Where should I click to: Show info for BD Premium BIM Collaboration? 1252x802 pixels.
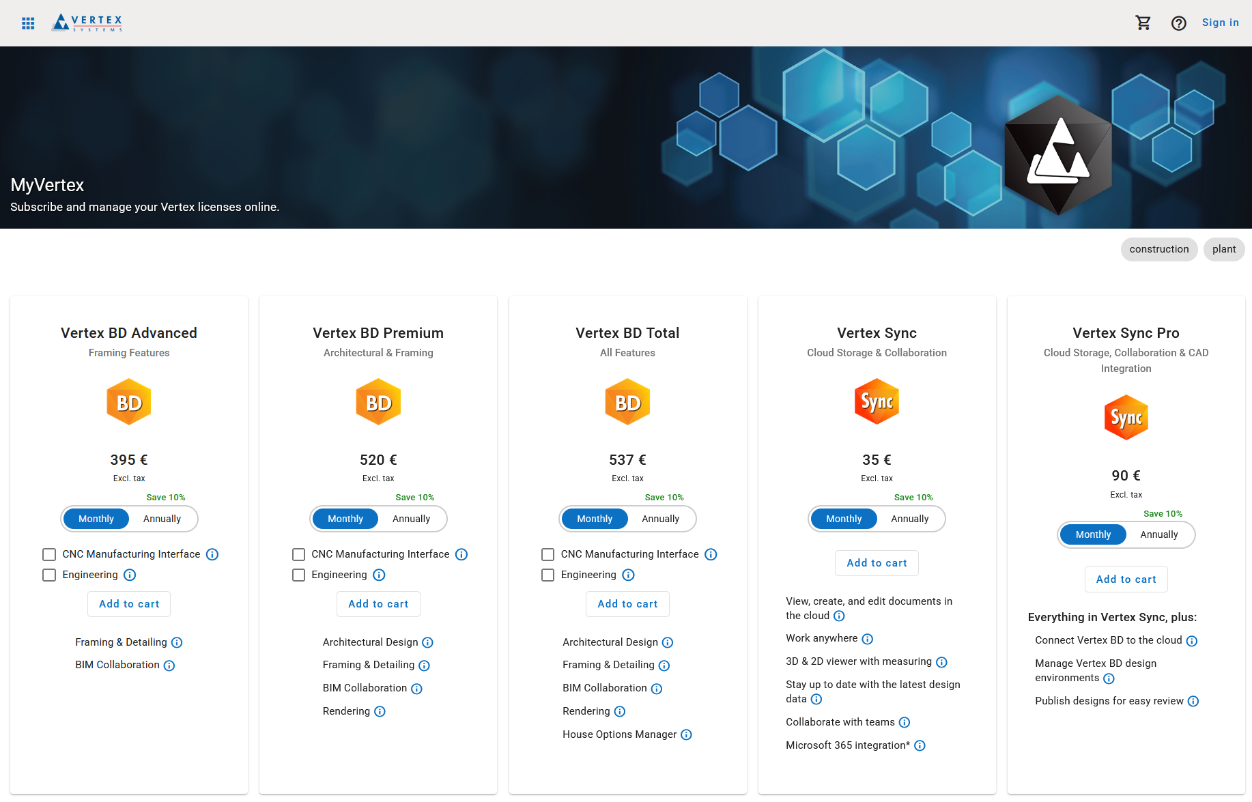pos(416,689)
